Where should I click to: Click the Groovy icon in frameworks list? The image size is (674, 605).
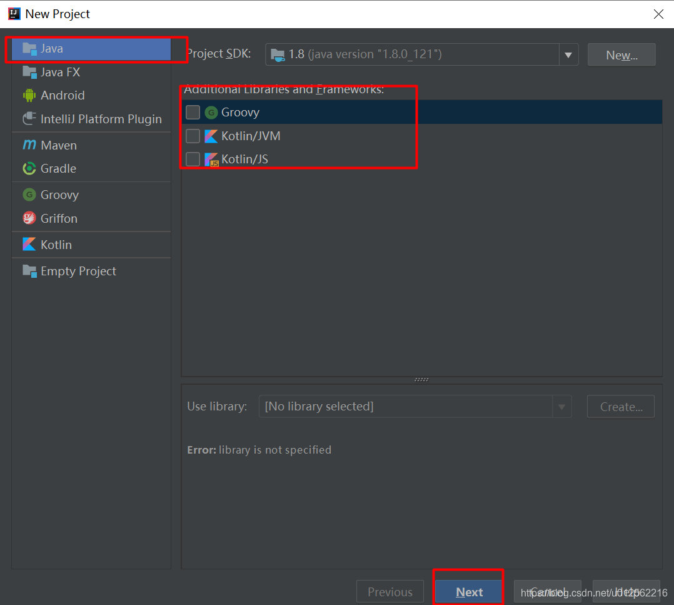click(x=211, y=113)
